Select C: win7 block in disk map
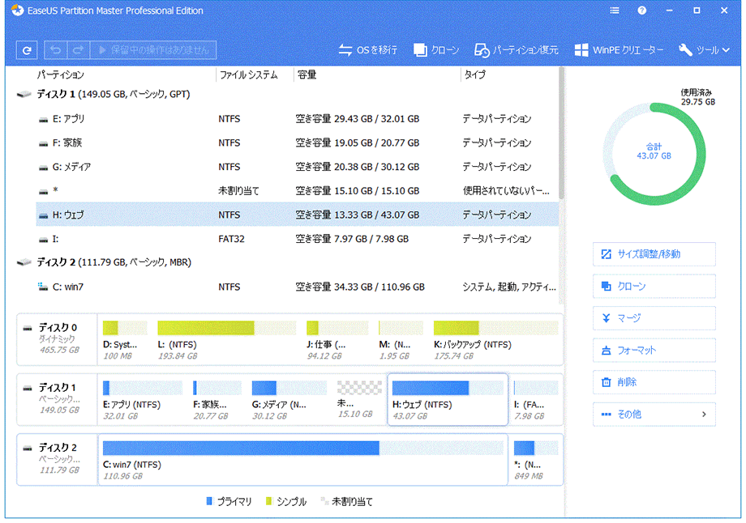This screenshot has width=746, height=523. (x=303, y=460)
